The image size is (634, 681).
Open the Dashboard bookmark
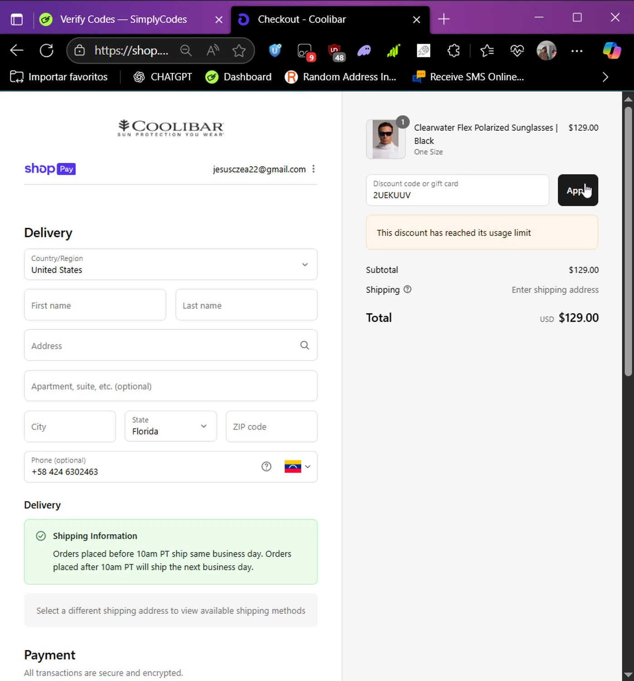pos(239,77)
